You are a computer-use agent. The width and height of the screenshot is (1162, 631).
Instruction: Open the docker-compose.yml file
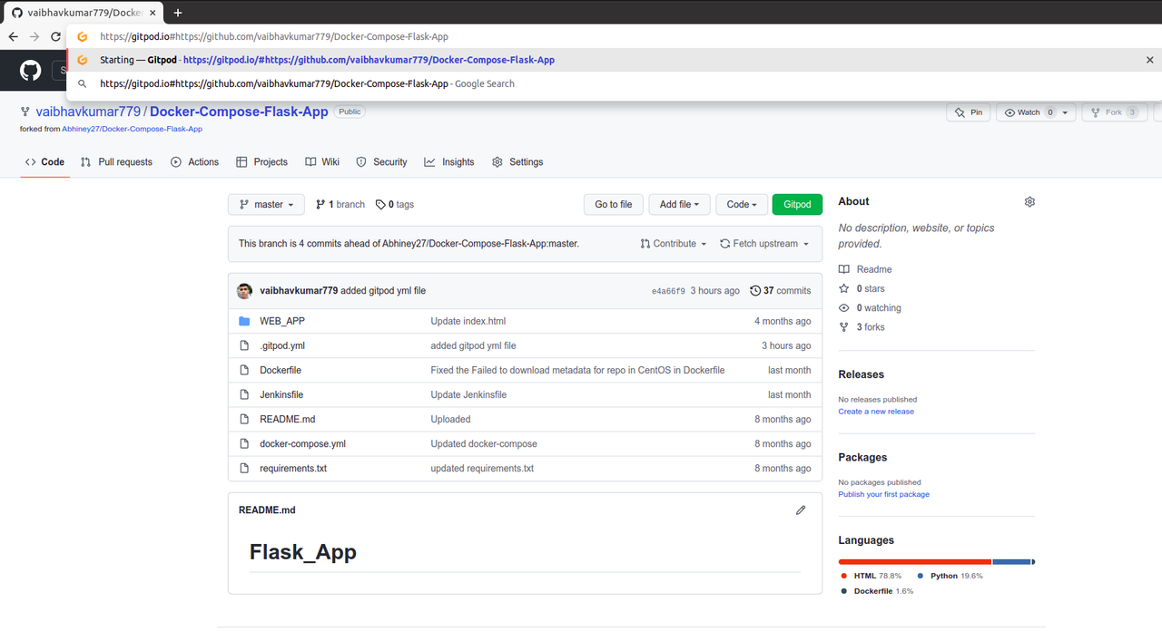pos(302,444)
